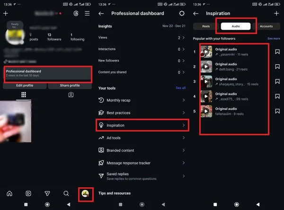Screen dimensions: 284x210
Task: Open the blurred post thumbnail
Action: [16, 122]
